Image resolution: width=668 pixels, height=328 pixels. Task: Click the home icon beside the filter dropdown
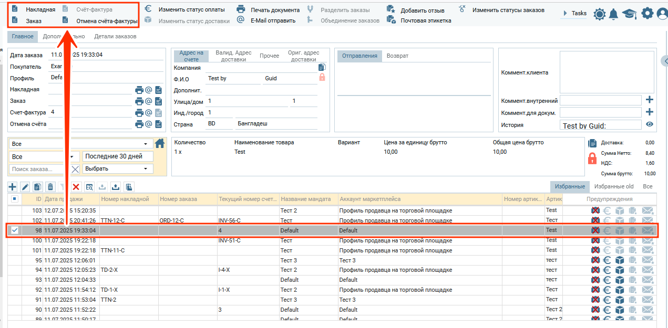[160, 143]
